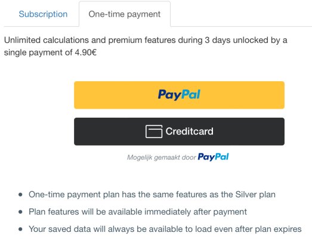Click the bullet dot before 'Plan features'
Image resolution: width=312 pixels, height=239 pixels.
coord(20,212)
